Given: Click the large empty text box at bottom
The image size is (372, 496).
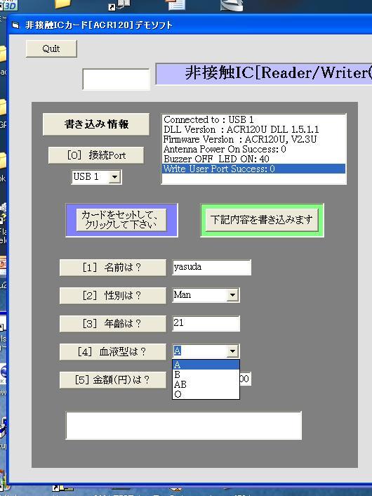Looking at the screenshot, I should click(184, 426).
